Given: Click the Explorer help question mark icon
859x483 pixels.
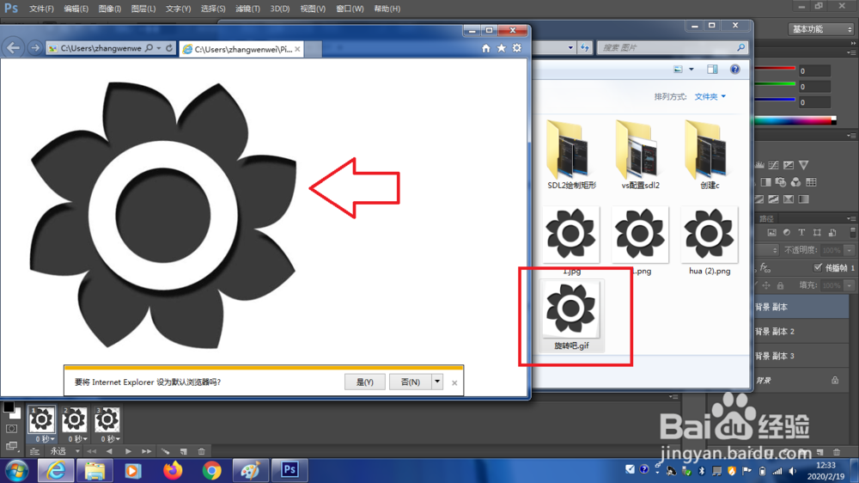Looking at the screenshot, I should [x=734, y=69].
